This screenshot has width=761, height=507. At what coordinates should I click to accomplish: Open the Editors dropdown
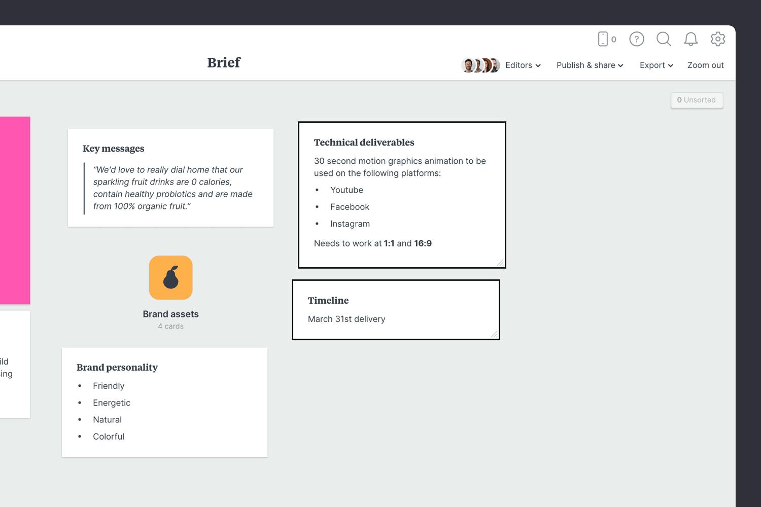tap(522, 65)
